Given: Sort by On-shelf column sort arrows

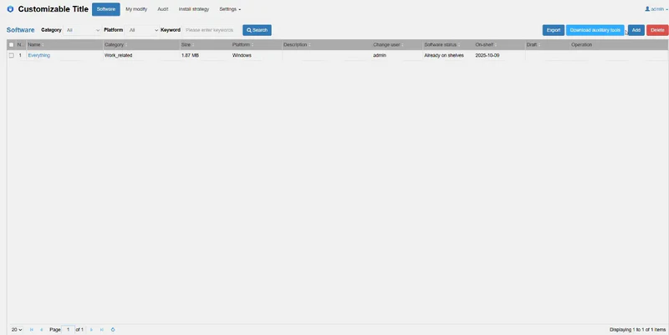Looking at the screenshot, I should 496,45.
